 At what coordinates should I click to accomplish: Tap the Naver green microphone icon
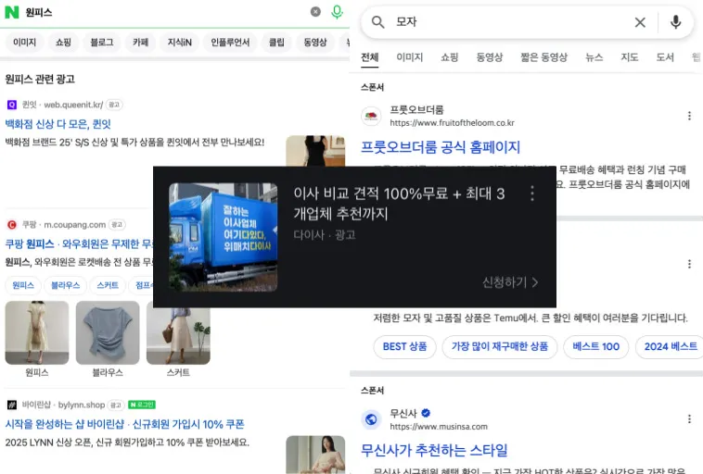tap(337, 12)
